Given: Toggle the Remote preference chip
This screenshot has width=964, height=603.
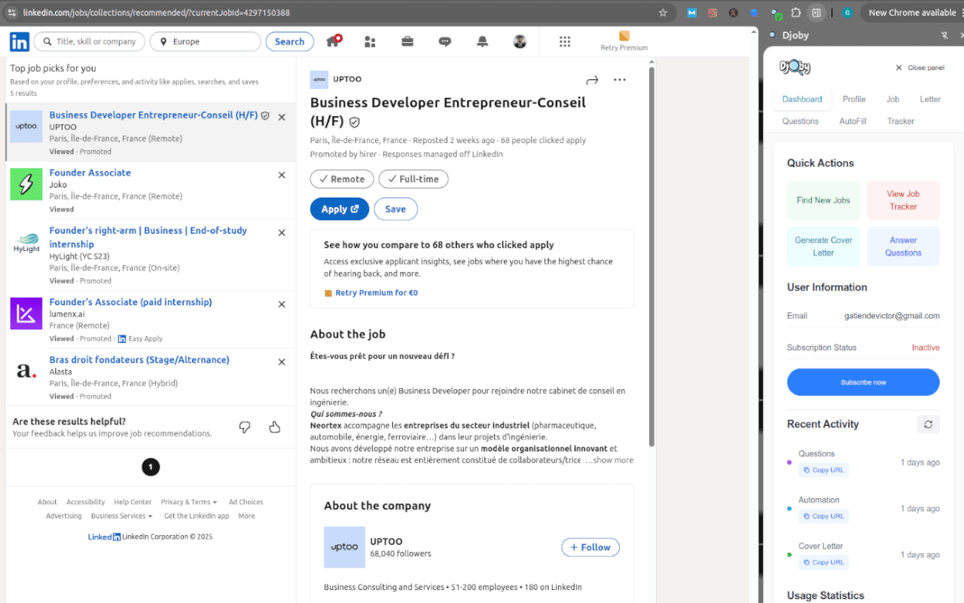Looking at the screenshot, I should tap(341, 179).
